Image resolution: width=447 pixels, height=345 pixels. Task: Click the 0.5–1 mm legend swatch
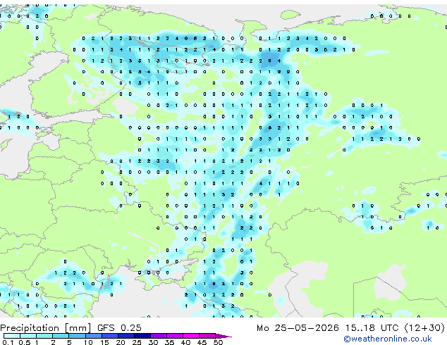(x=28, y=336)
